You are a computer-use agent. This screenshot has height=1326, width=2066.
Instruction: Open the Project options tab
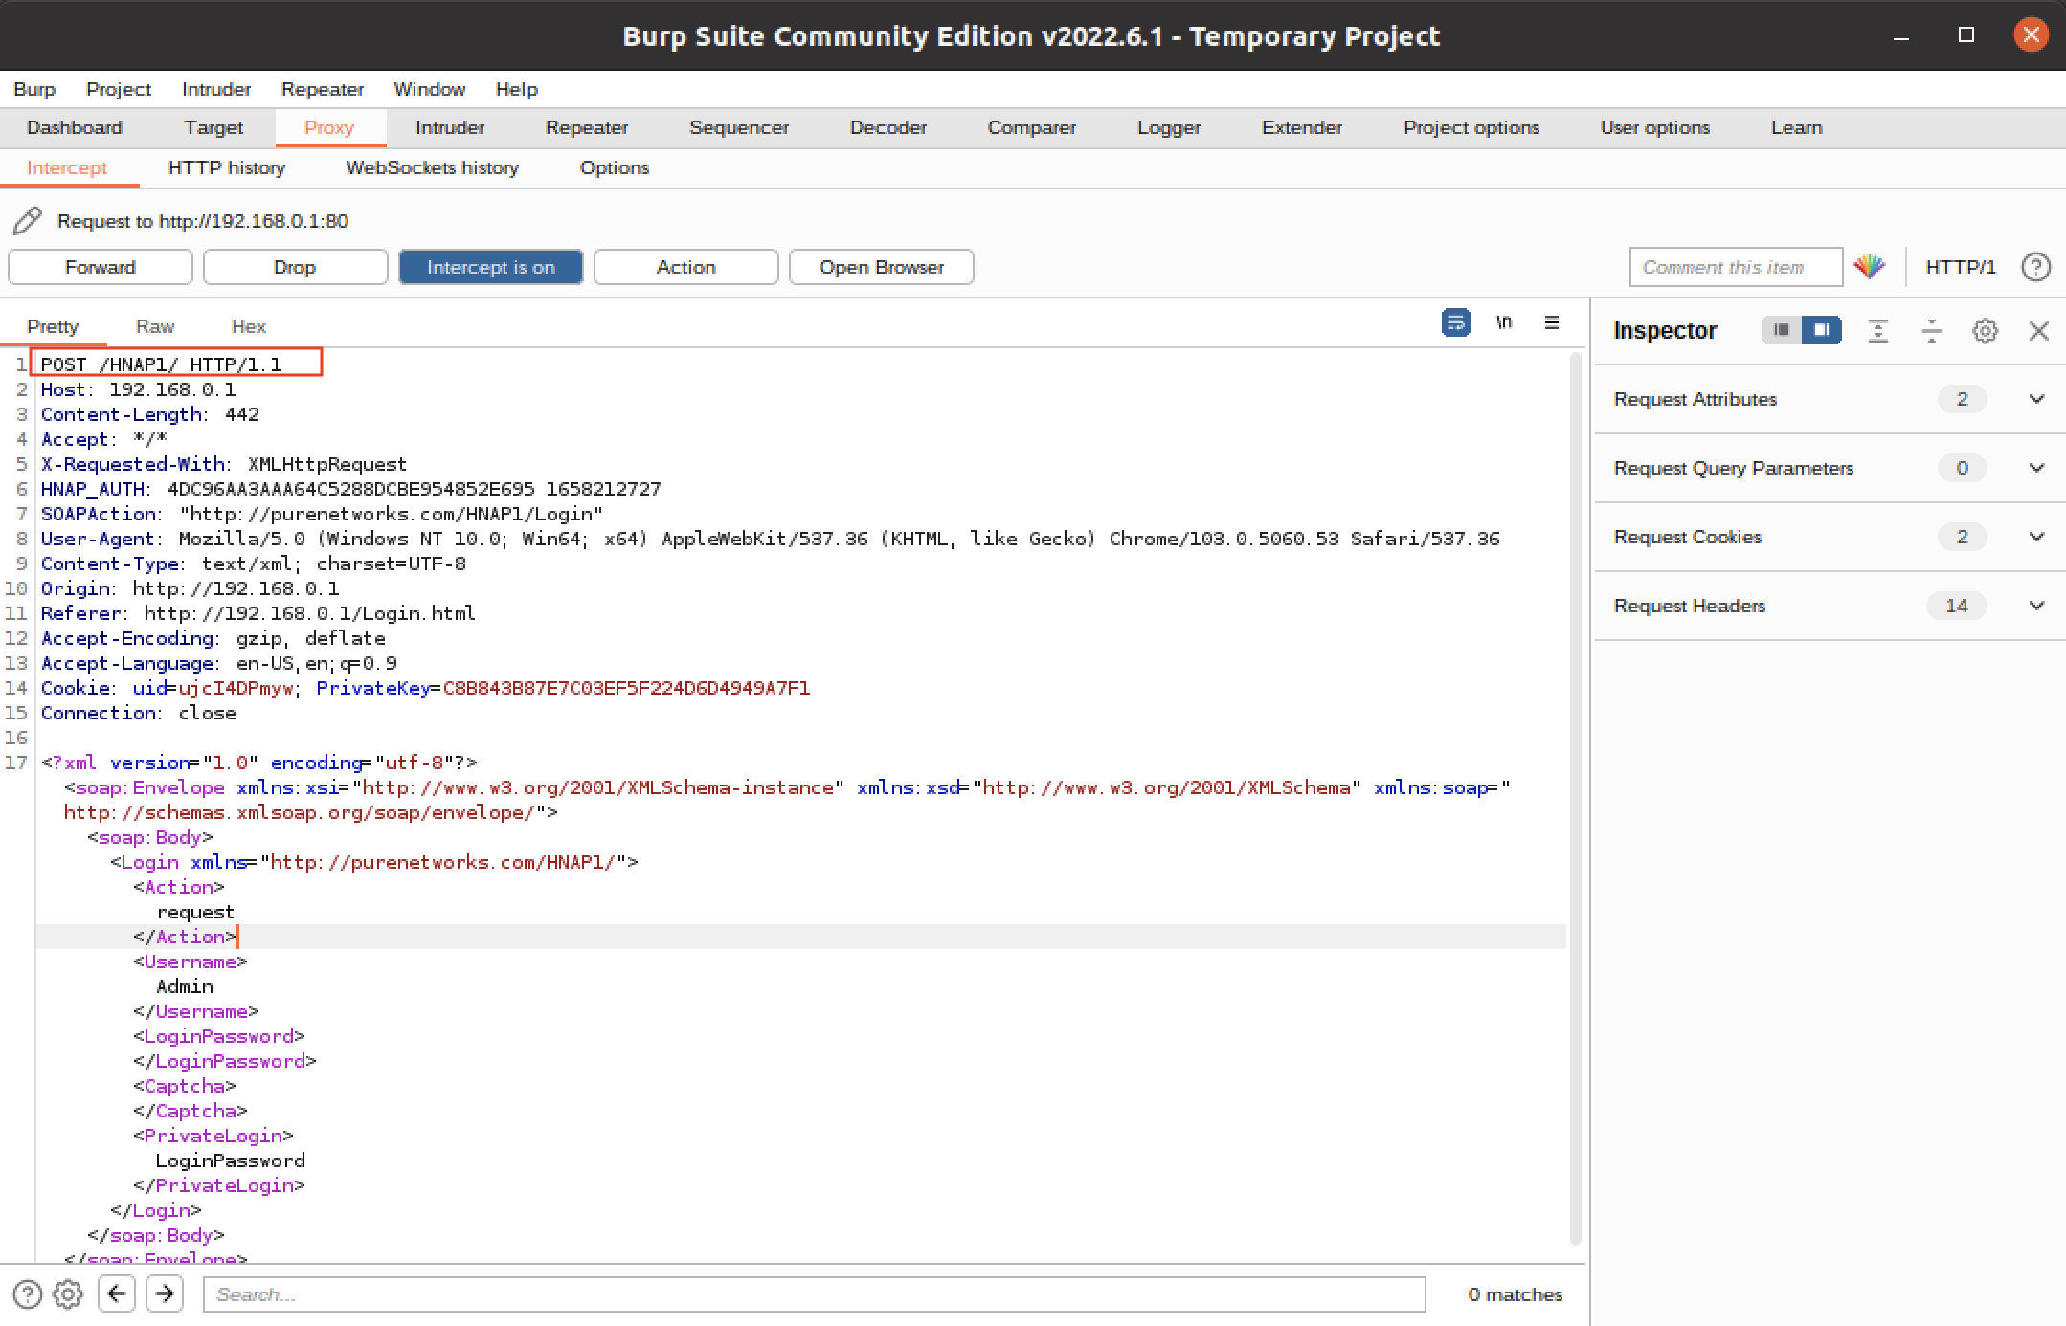click(1471, 127)
